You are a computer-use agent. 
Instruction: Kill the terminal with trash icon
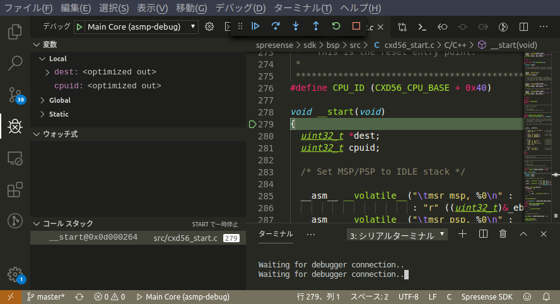[x=503, y=234]
